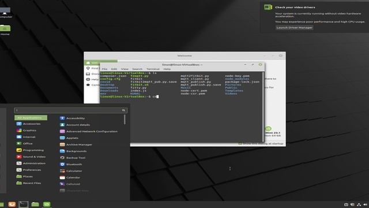Open the Home folder desktop icon

tap(5, 30)
